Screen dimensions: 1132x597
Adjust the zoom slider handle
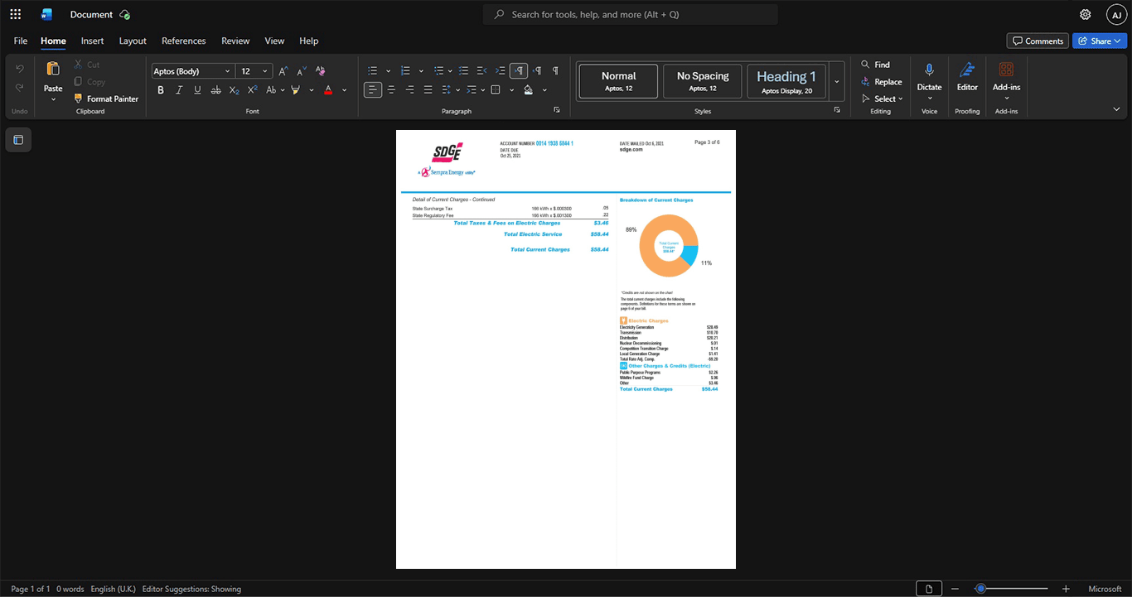[x=980, y=589]
